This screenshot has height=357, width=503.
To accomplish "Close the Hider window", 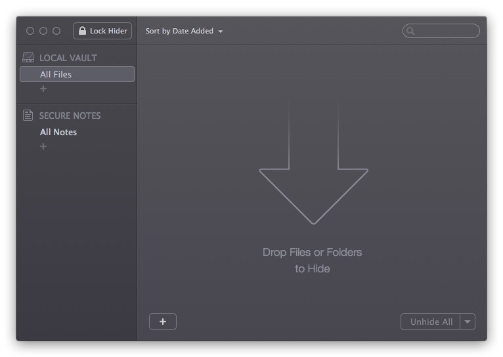I will (x=30, y=31).
